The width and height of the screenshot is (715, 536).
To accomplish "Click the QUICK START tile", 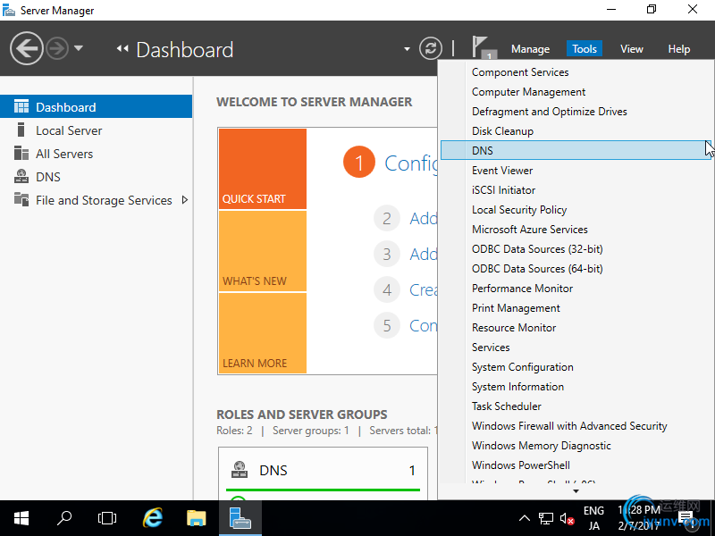I will pos(263,169).
